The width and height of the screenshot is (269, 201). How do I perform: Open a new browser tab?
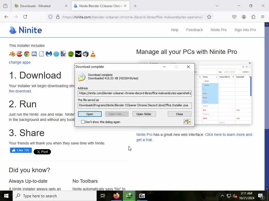tap(135, 6)
